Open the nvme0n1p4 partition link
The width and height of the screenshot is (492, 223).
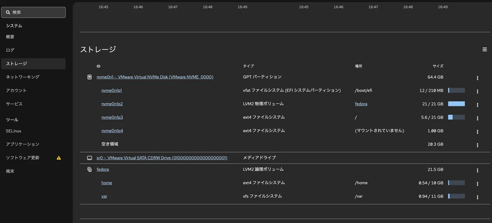click(x=112, y=131)
